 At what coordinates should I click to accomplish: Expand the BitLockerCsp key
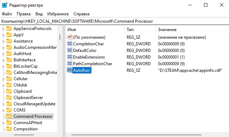3,67
